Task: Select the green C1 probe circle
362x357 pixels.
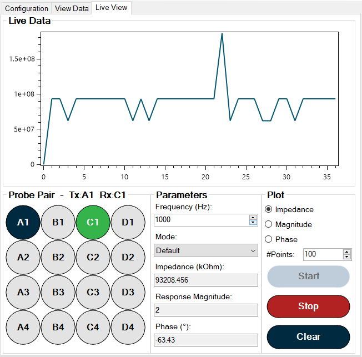Action: coord(93,222)
